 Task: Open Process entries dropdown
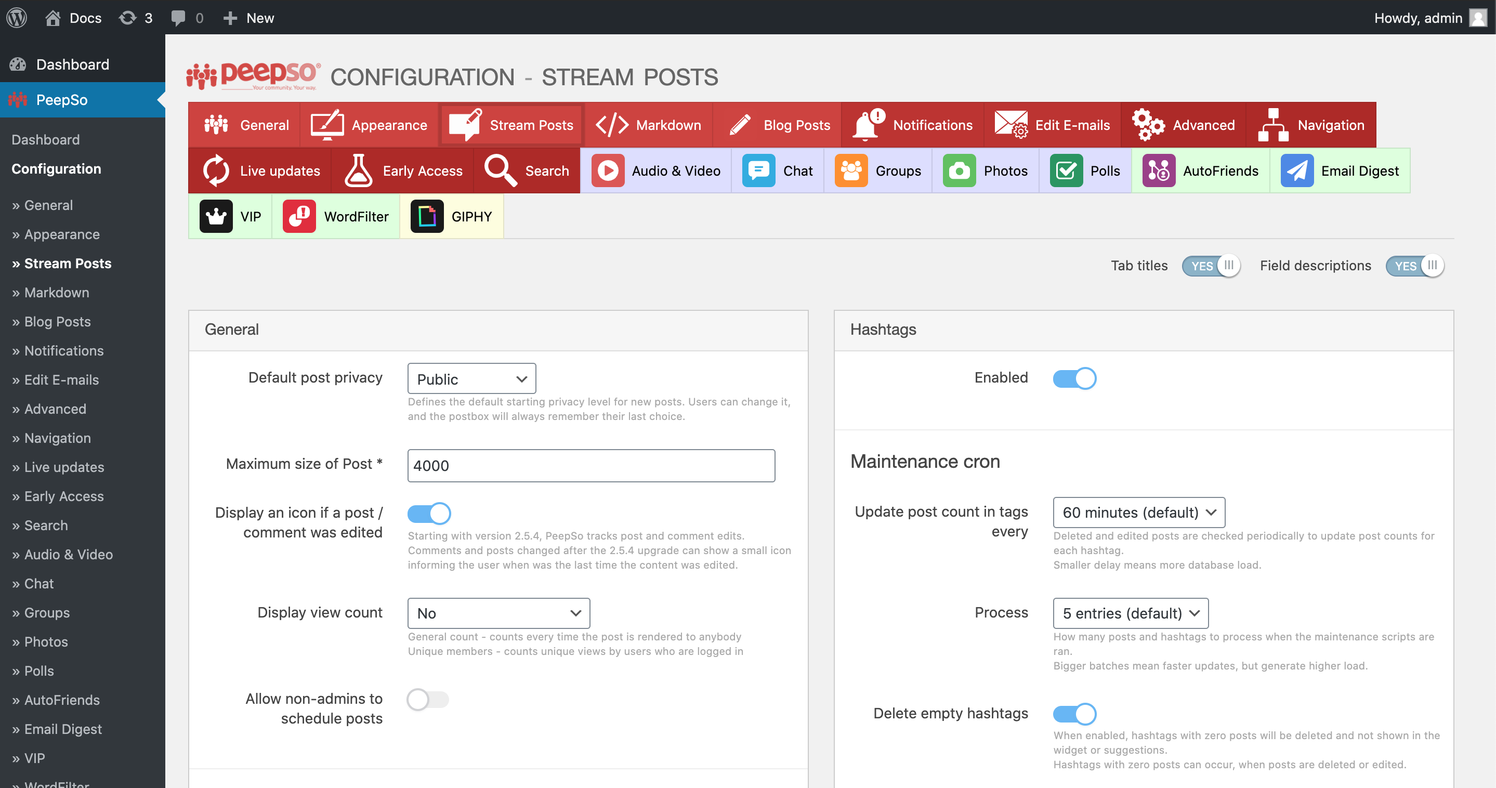(x=1131, y=613)
